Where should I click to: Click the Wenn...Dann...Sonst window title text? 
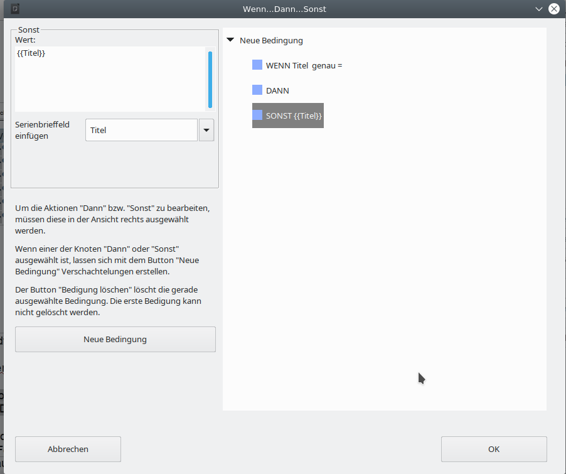point(284,9)
